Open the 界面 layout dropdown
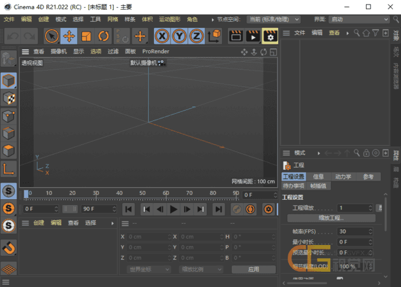This screenshot has height=287, width=401. pos(359,20)
